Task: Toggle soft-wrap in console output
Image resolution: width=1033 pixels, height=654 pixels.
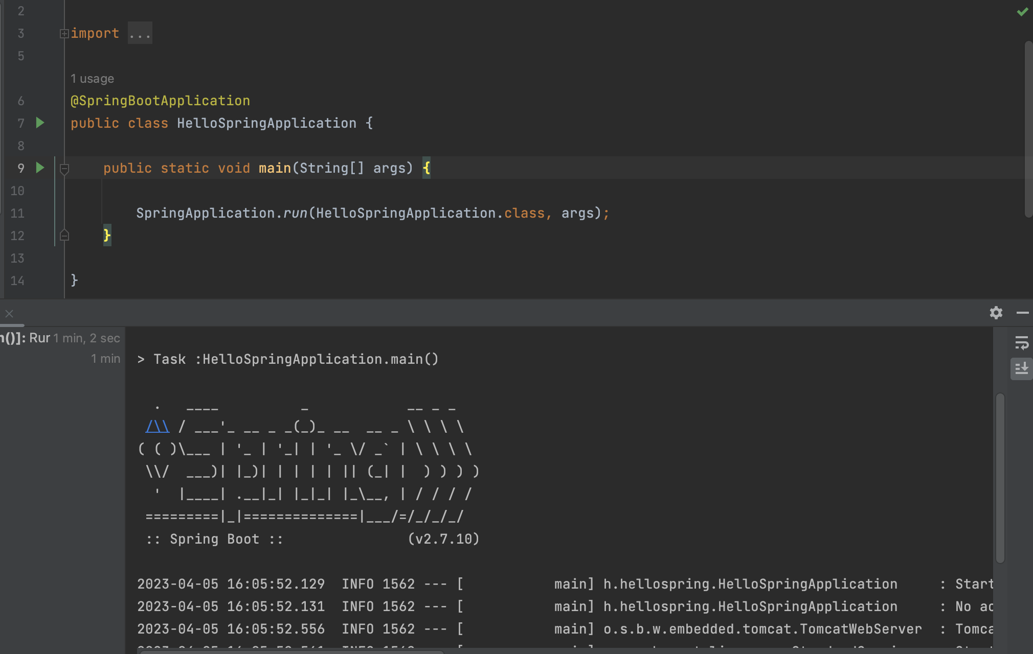Action: (x=1021, y=343)
